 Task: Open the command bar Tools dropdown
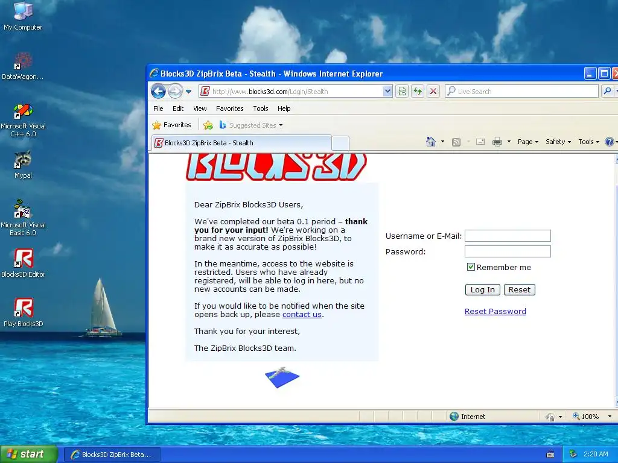coord(588,142)
